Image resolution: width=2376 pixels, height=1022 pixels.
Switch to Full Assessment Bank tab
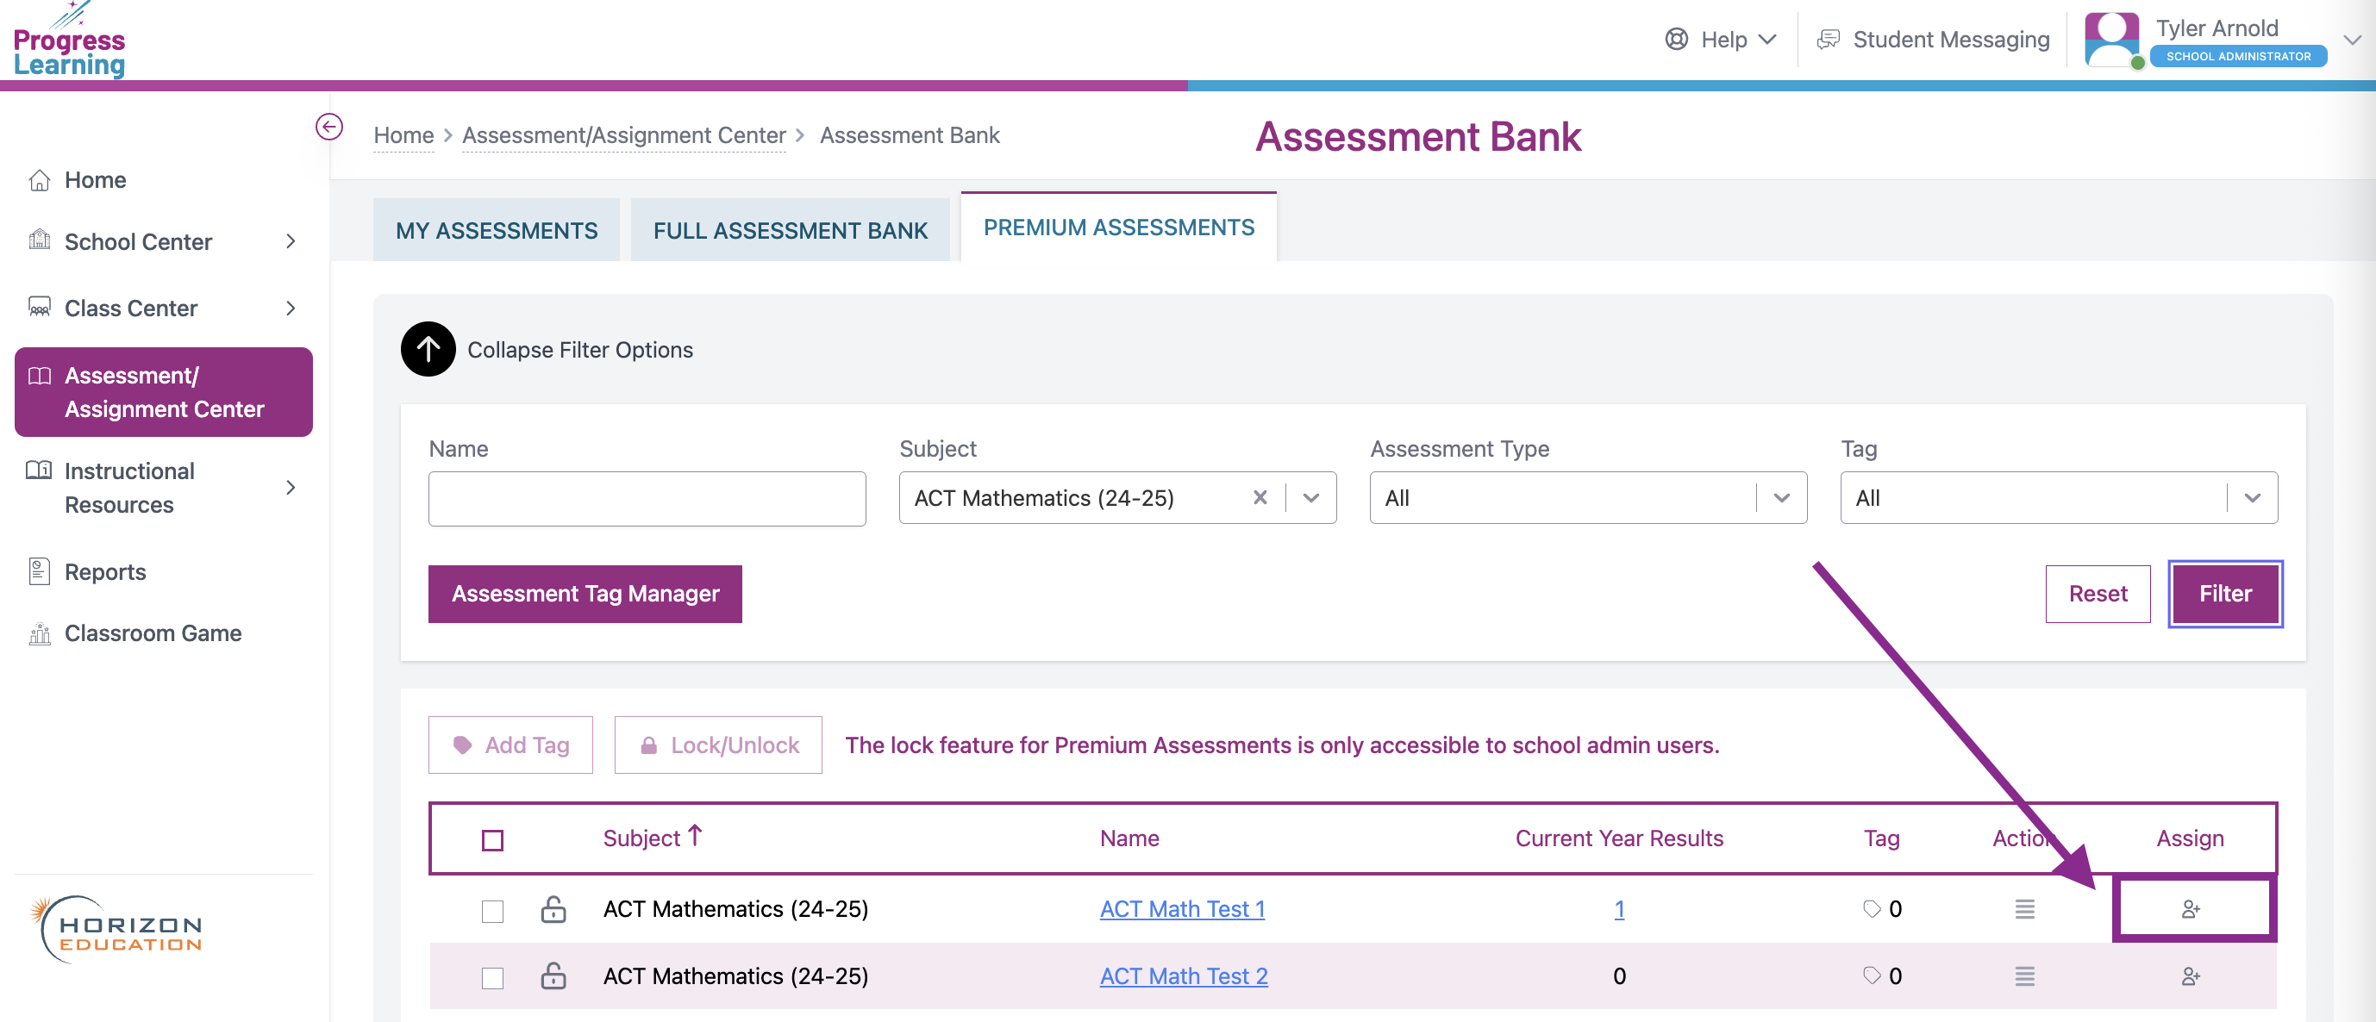point(791,229)
